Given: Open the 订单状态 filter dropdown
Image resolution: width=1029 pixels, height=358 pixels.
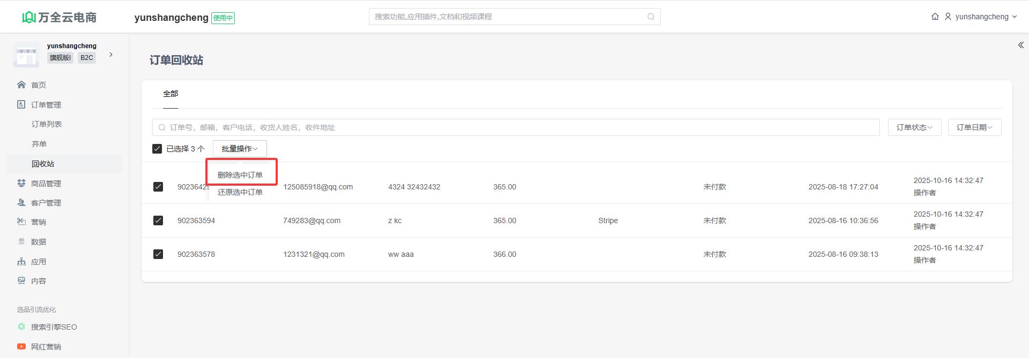Looking at the screenshot, I should (914, 127).
